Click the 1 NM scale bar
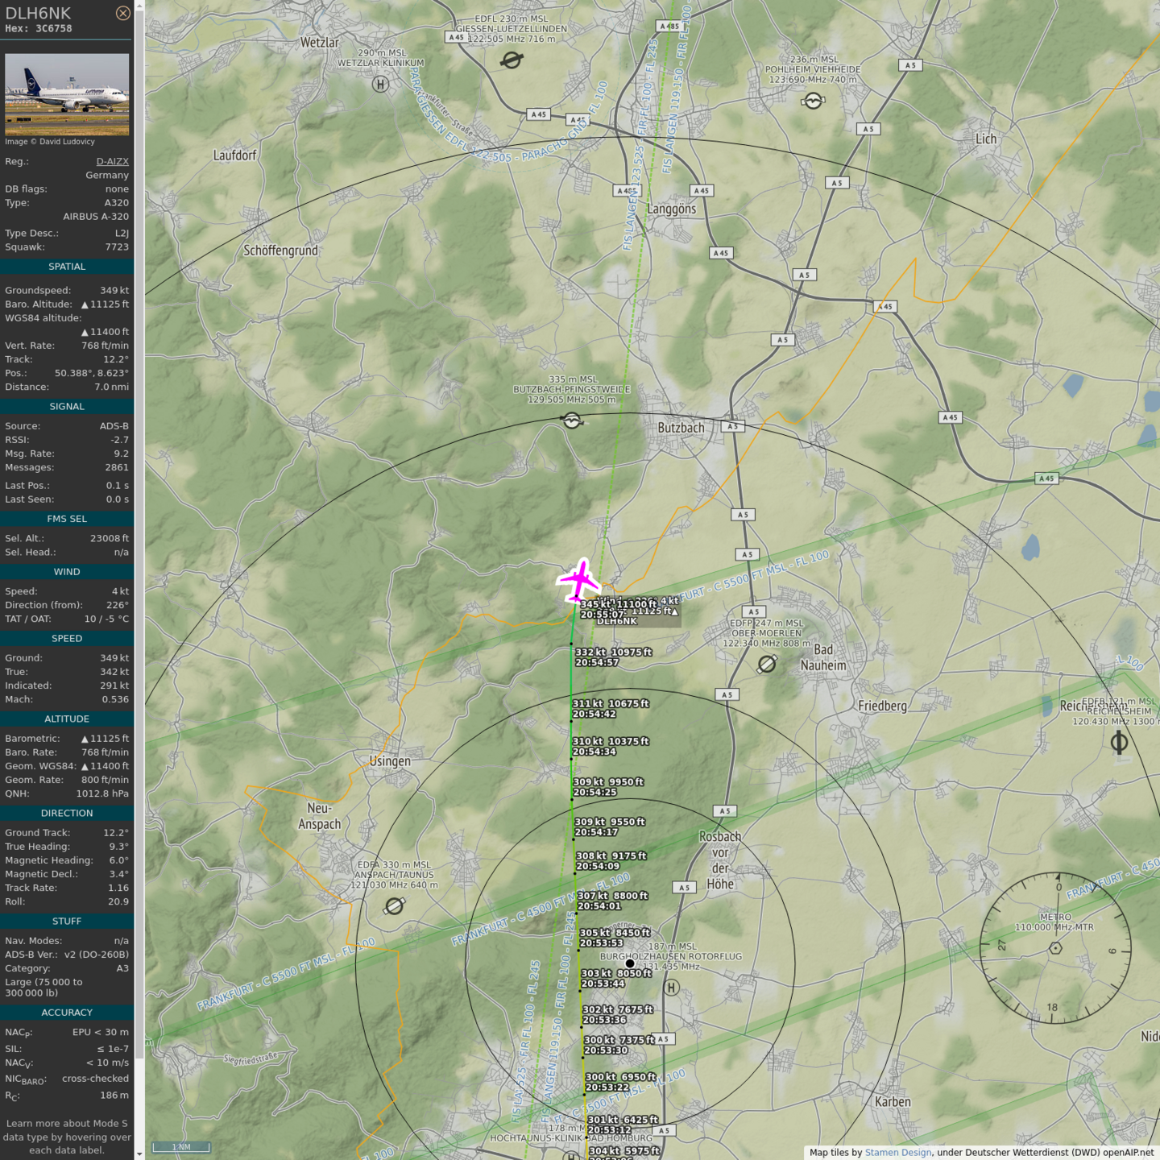This screenshot has height=1160, width=1160. (181, 1147)
